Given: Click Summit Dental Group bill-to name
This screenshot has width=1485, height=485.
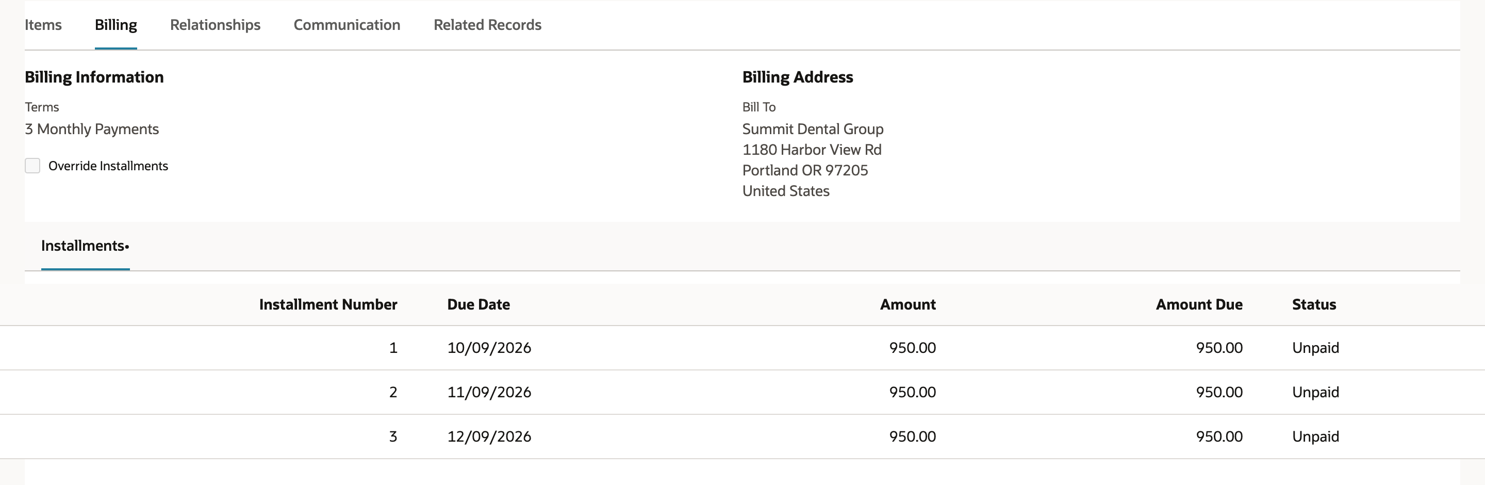Looking at the screenshot, I should pos(813,129).
